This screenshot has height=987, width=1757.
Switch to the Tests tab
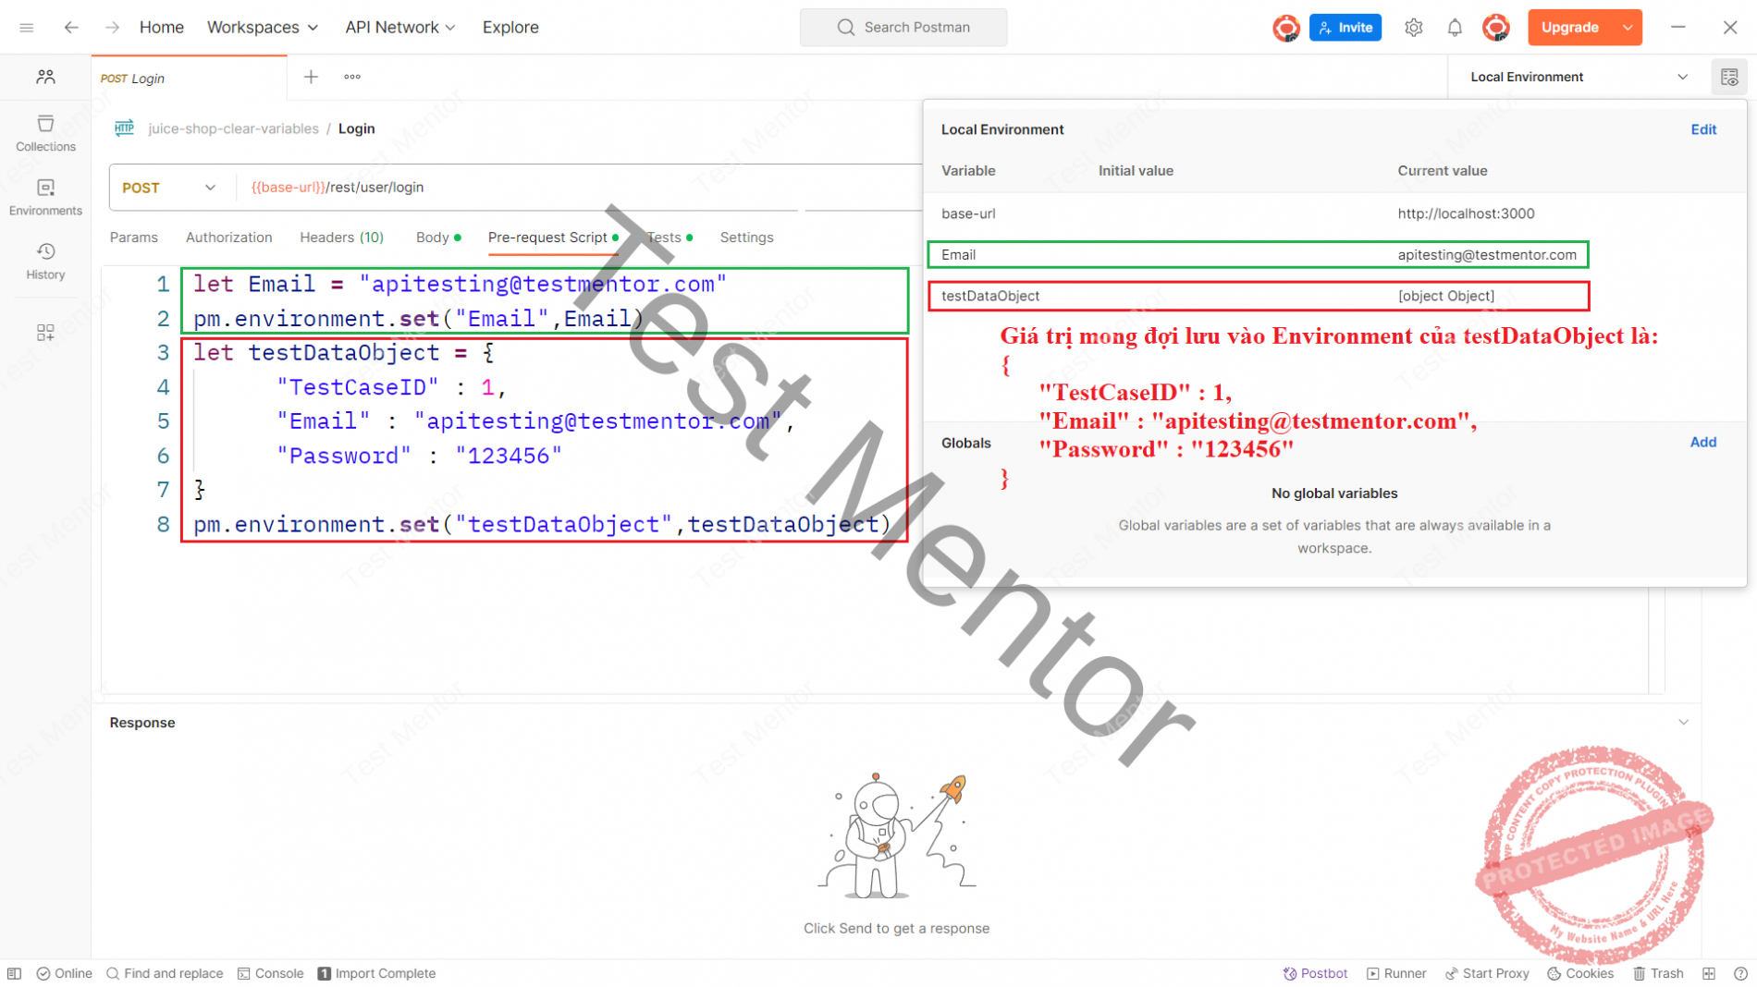664,238
